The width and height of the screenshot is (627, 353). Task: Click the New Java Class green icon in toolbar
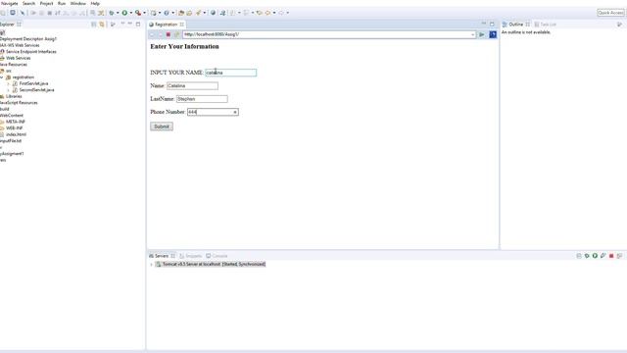coord(167,13)
